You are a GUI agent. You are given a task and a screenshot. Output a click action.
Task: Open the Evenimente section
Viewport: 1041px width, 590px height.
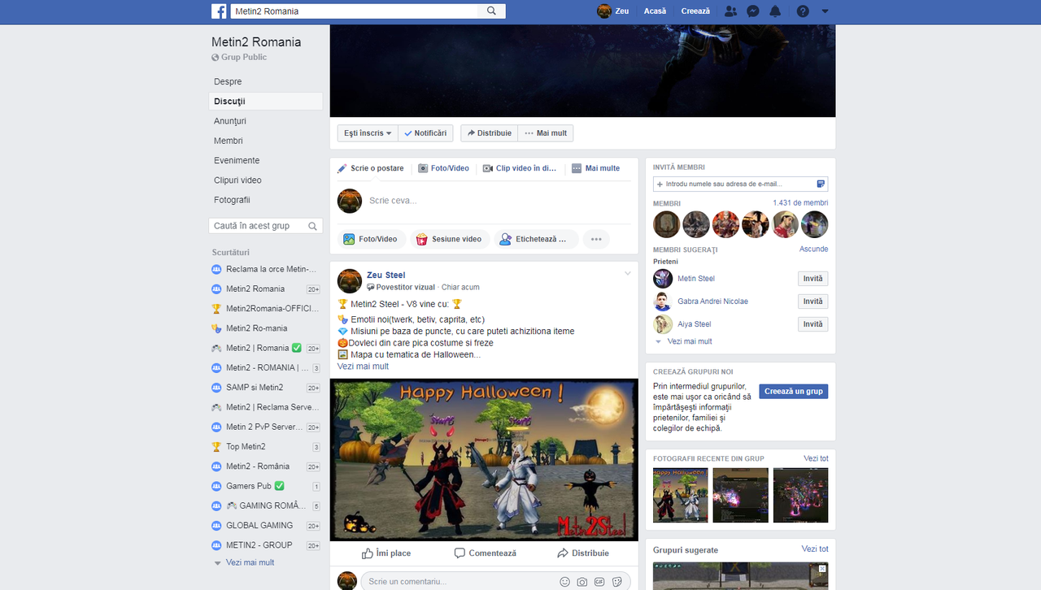pos(236,160)
